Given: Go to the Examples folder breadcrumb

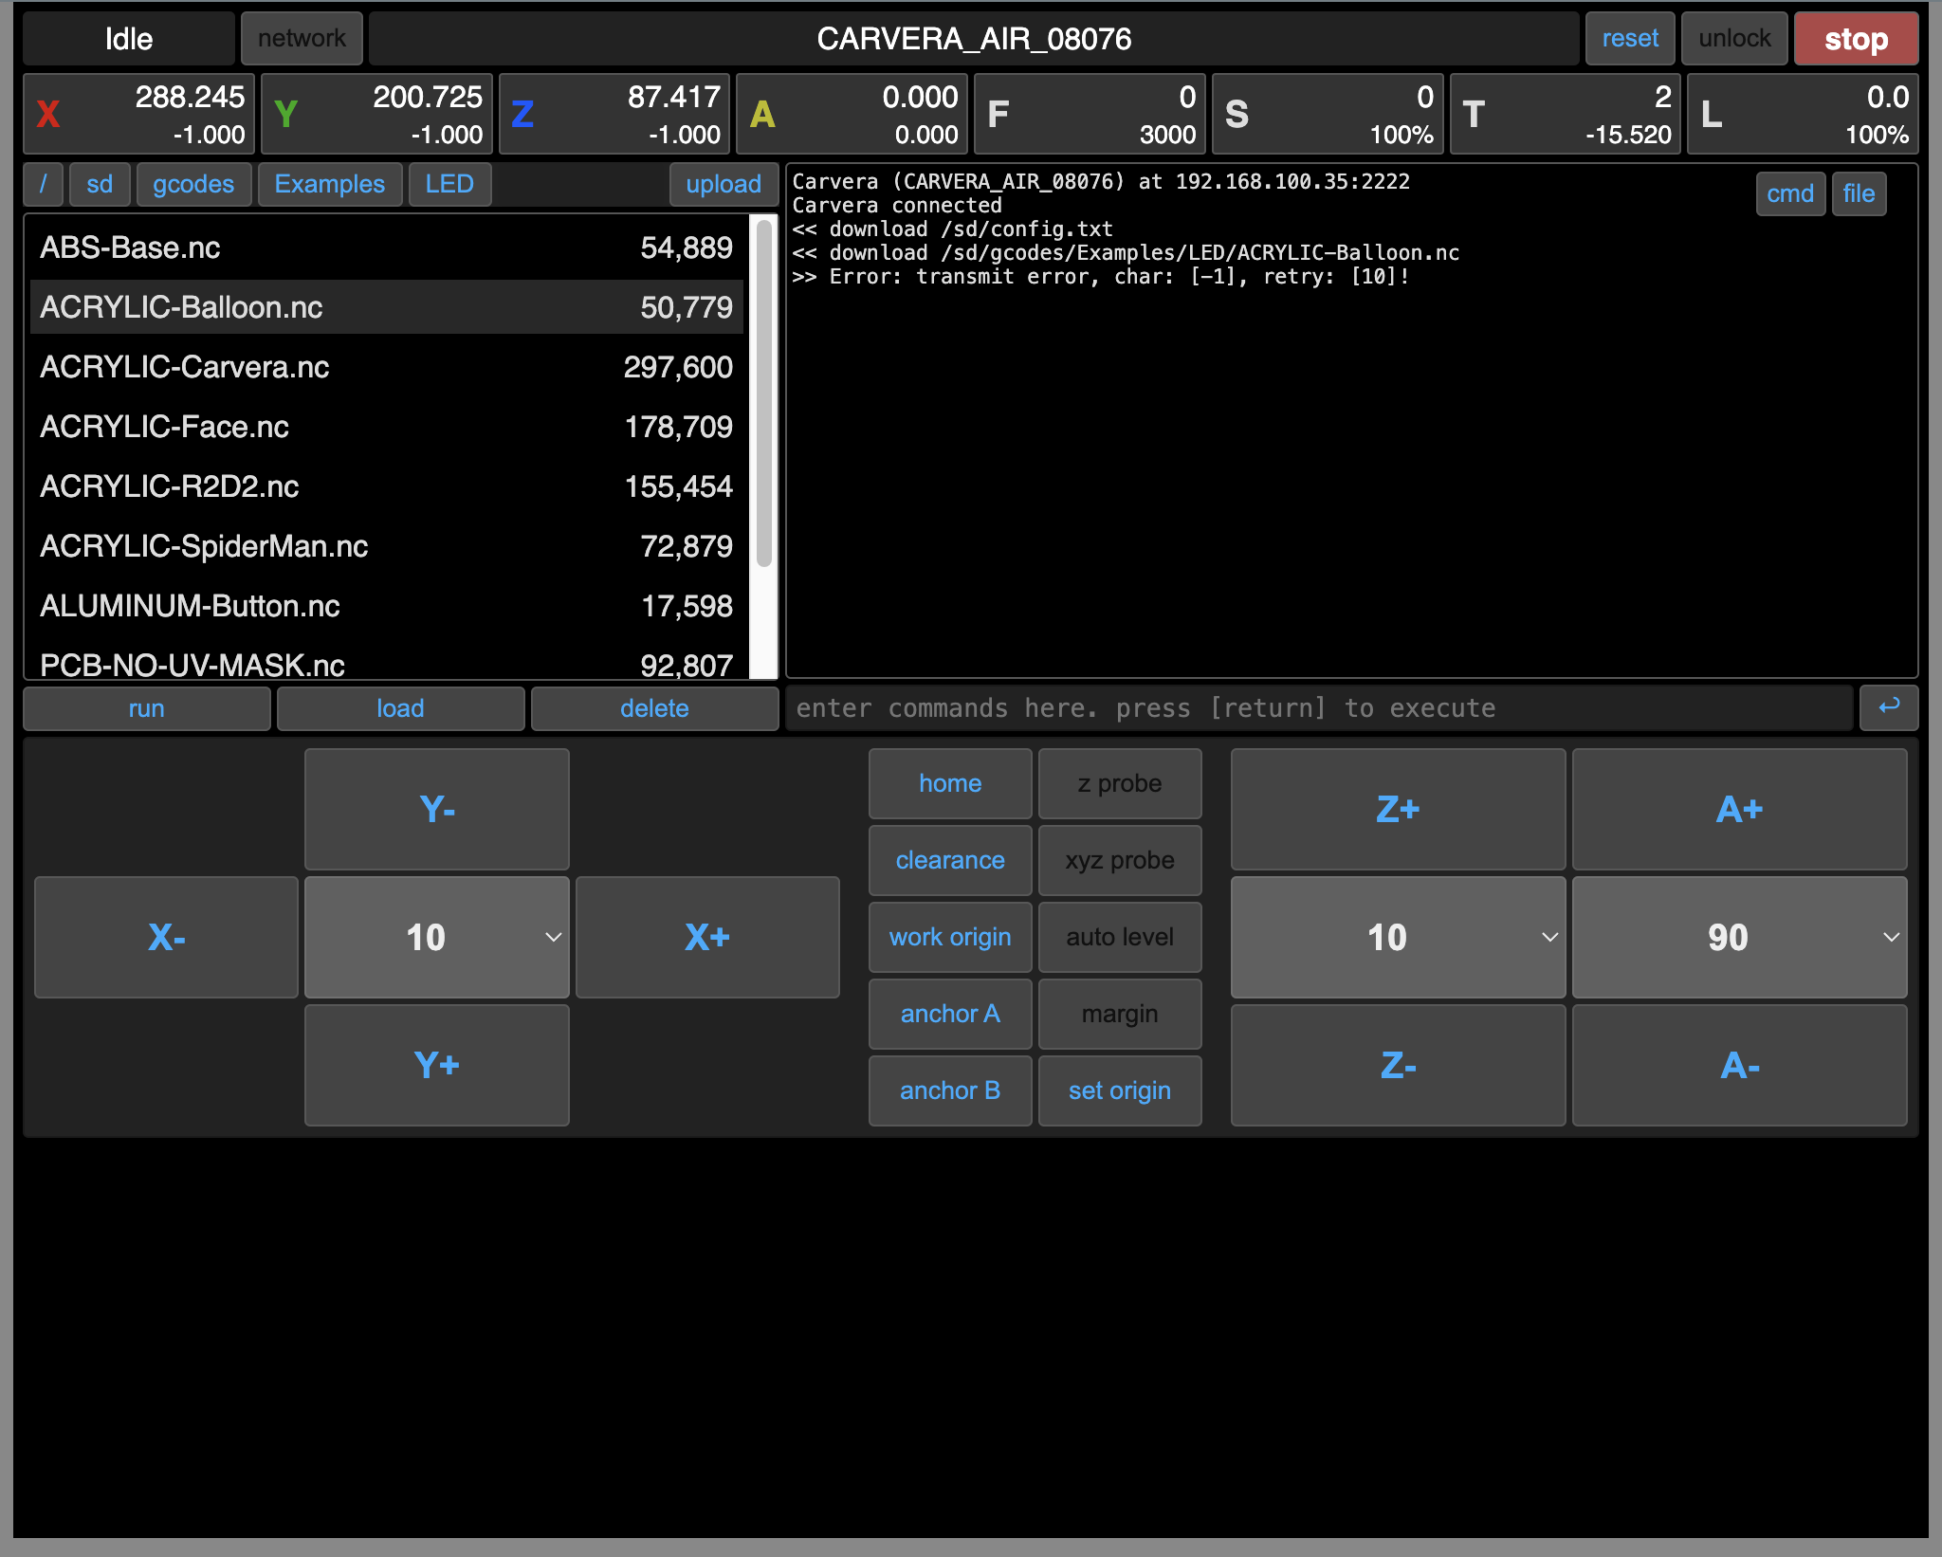Looking at the screenshot, I should coord(330,184).
